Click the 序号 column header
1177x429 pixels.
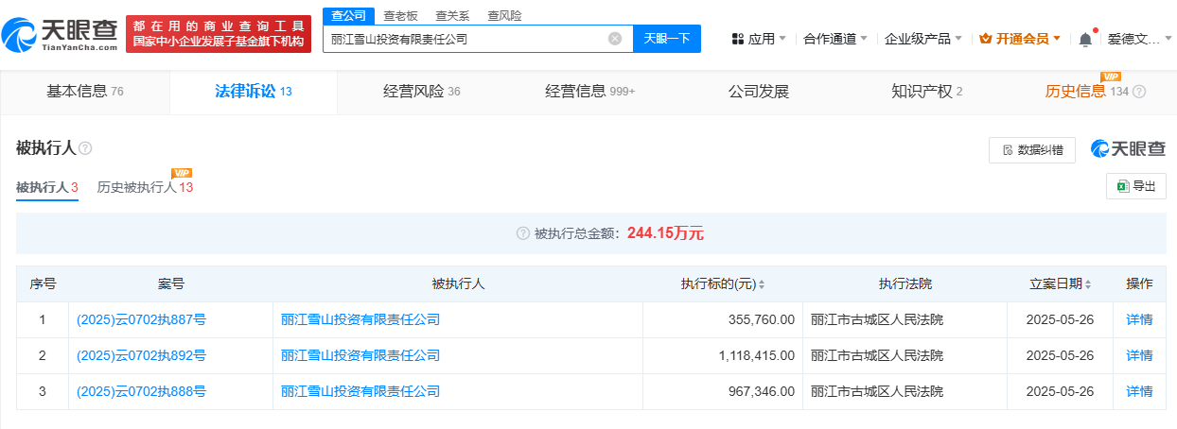[43, 284]
